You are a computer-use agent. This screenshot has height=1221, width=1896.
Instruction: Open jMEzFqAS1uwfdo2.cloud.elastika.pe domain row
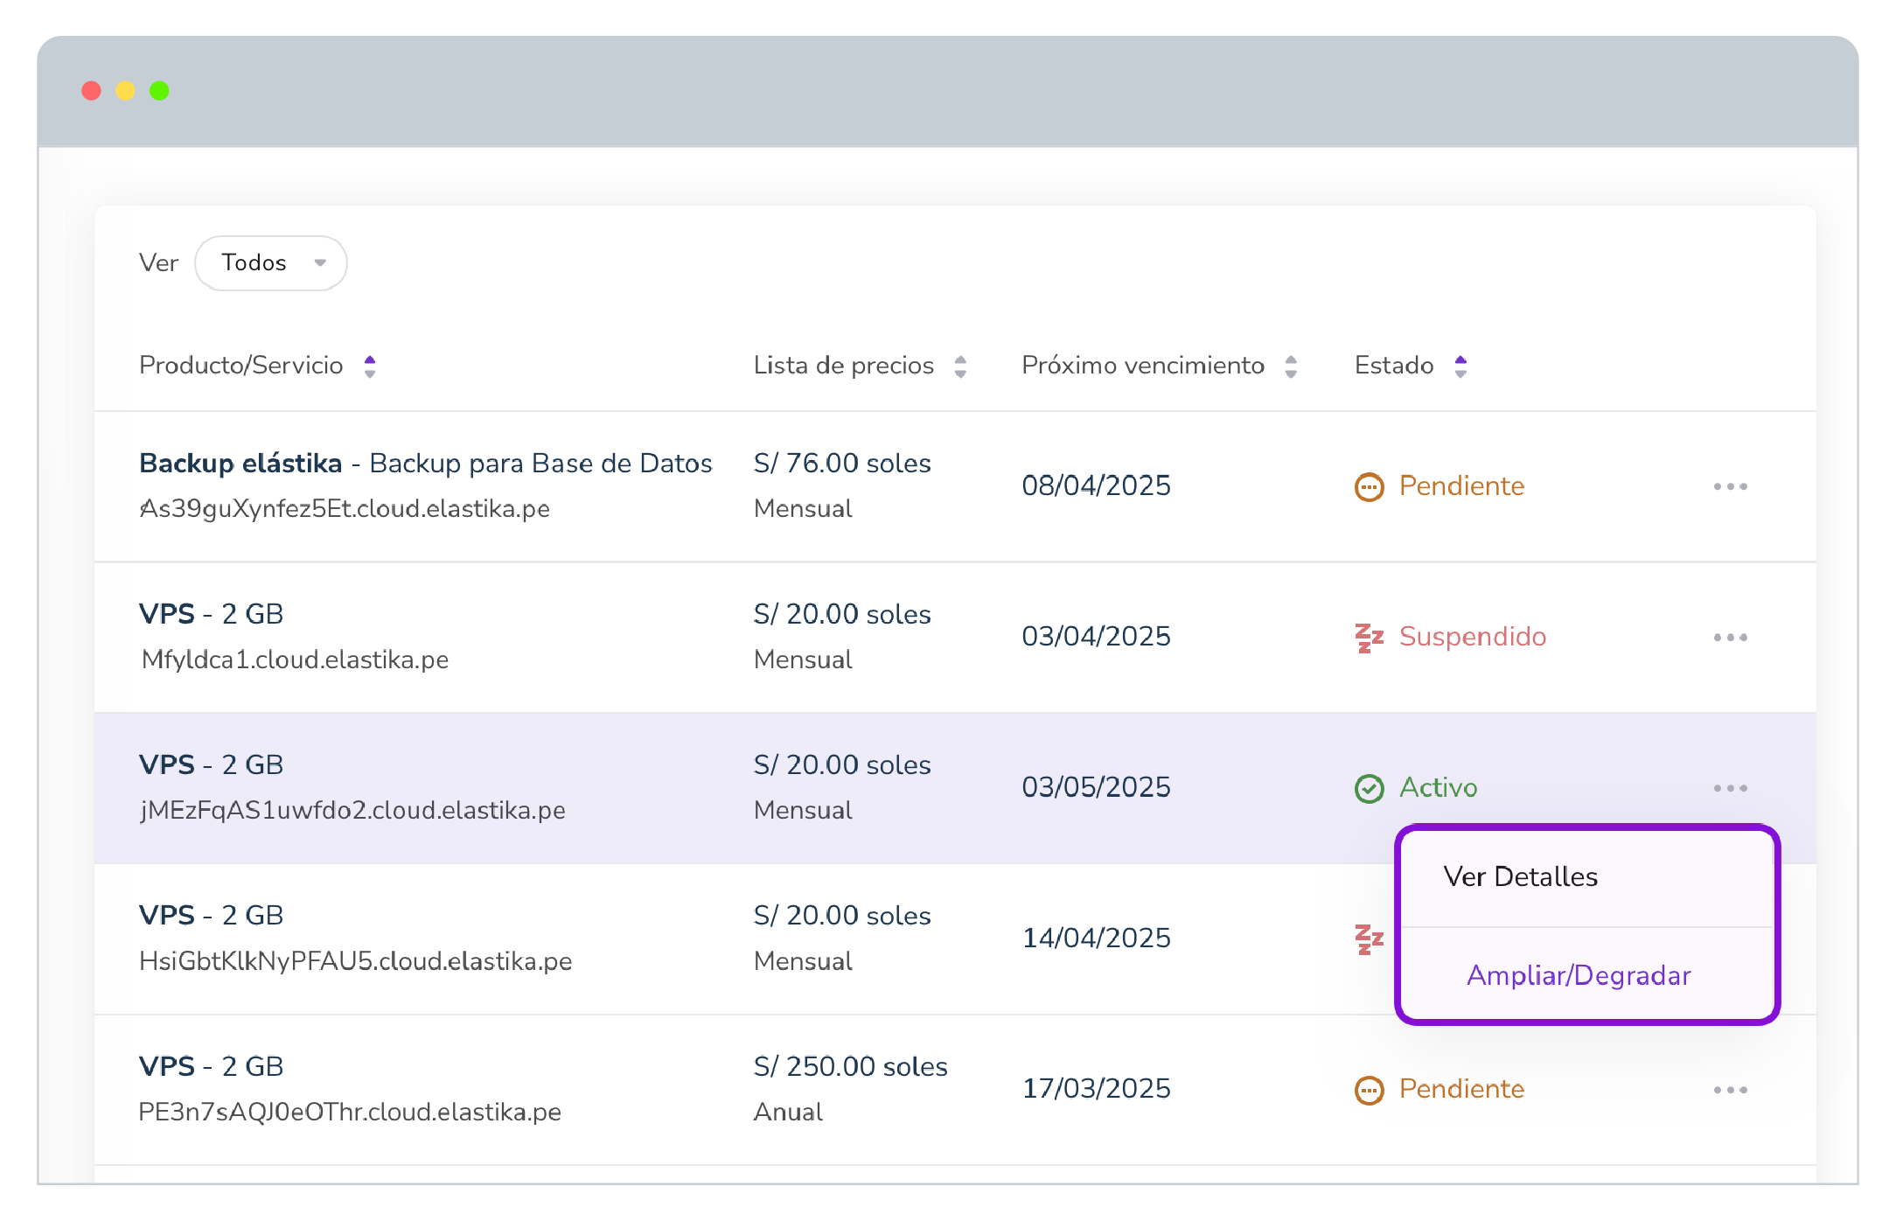352,810
